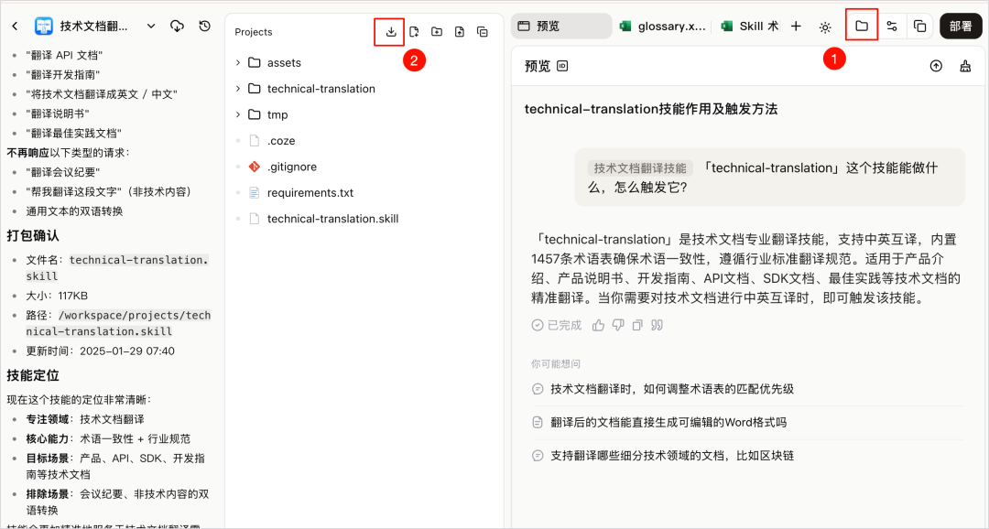Select the requirements.txt file

click(x=310, y=192)
